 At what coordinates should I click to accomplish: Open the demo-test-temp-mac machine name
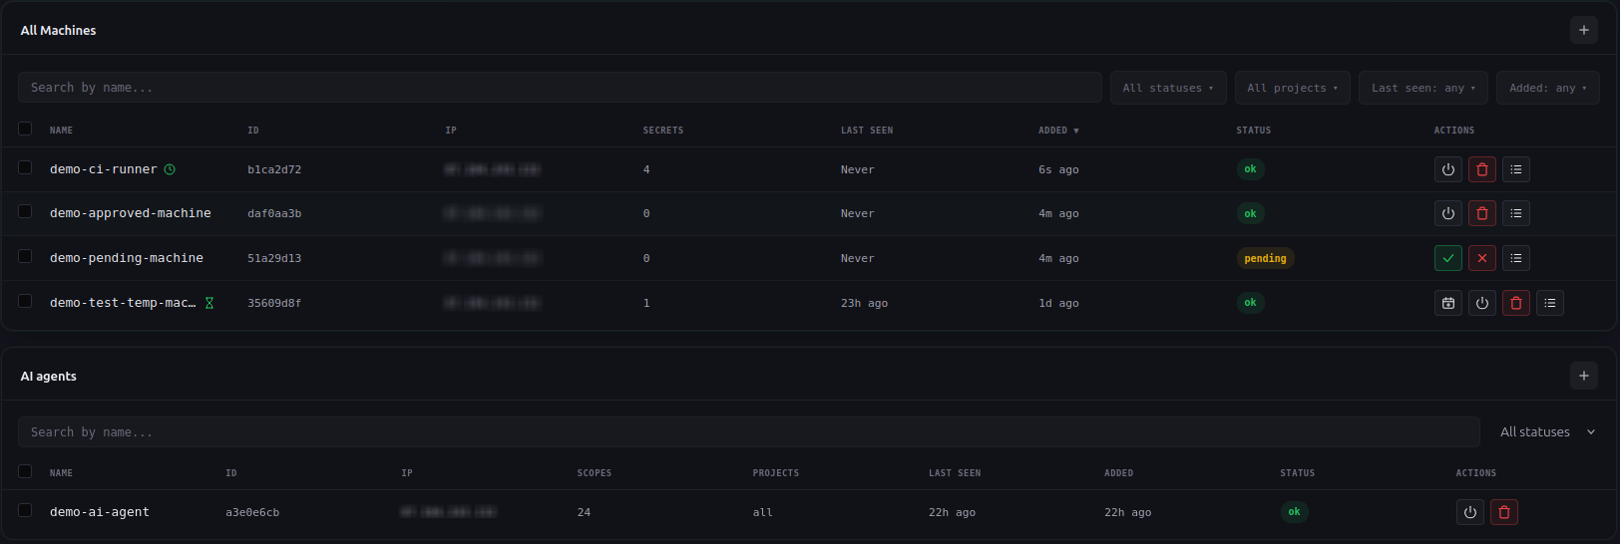[123, 303]
